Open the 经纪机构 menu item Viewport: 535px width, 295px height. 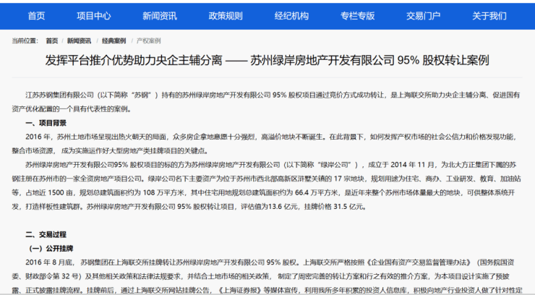pos(291,15)
